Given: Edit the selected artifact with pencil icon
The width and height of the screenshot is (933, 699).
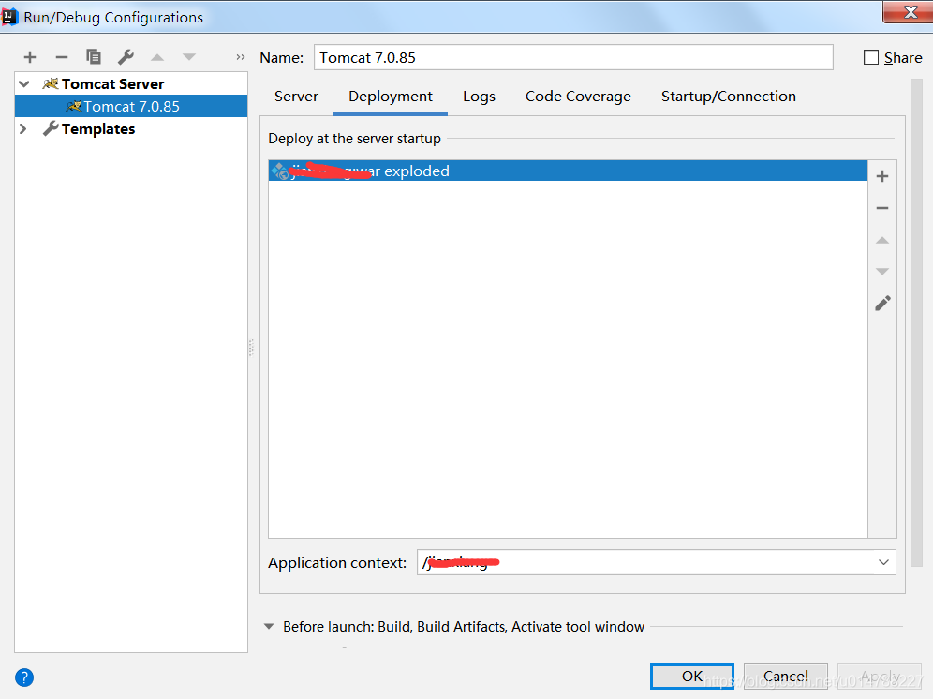Looking at the screenshot, I should [x=882, y=303].
